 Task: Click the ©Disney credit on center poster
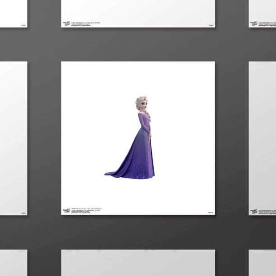(x=211, y=213)
